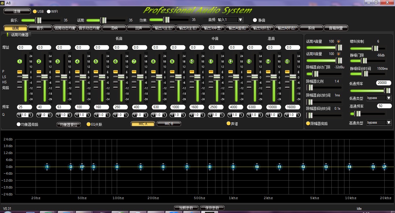
Task: Toggle the EQ关联 link option
Action: pos(88,124)
